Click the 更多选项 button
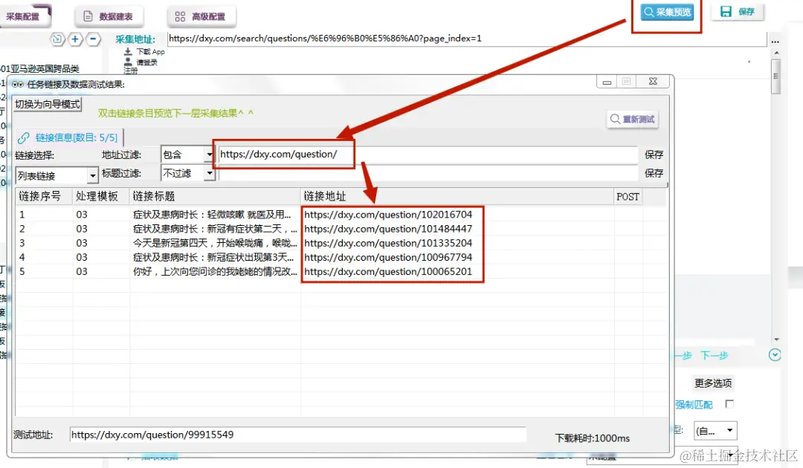Viewport: 803px width, 468px height. tap(713, 383)
